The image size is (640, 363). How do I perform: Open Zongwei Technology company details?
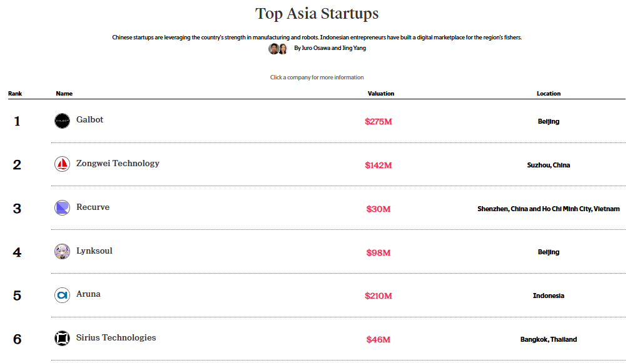118,164
